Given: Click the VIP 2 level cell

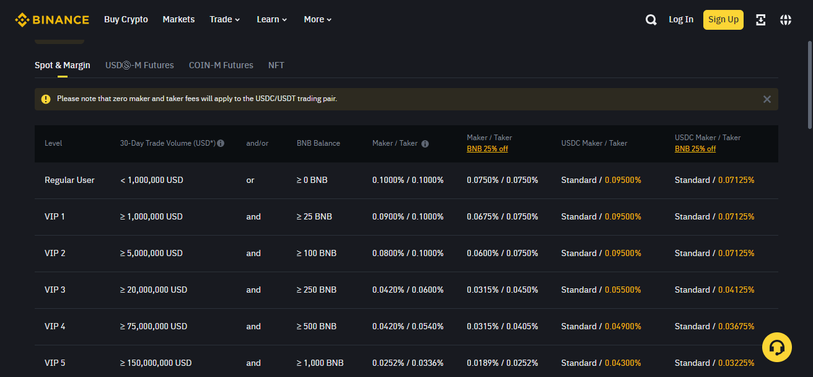Looking at the screenshot, I should pos(55,253).
